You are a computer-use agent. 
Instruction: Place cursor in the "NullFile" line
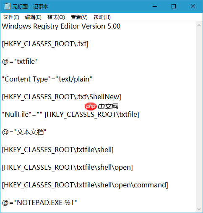coord(70,114)
